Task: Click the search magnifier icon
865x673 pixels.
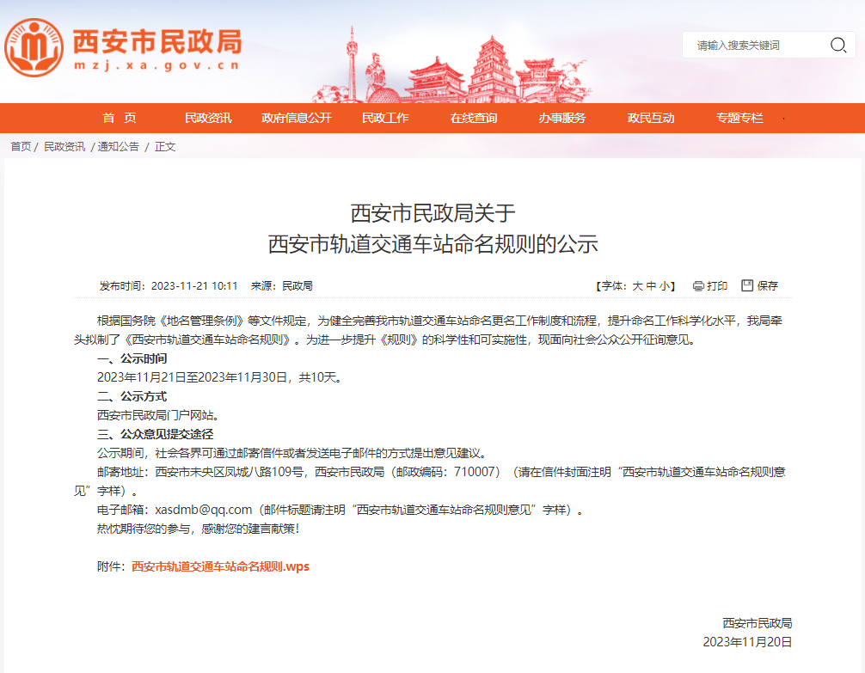Action: [838, 45]
